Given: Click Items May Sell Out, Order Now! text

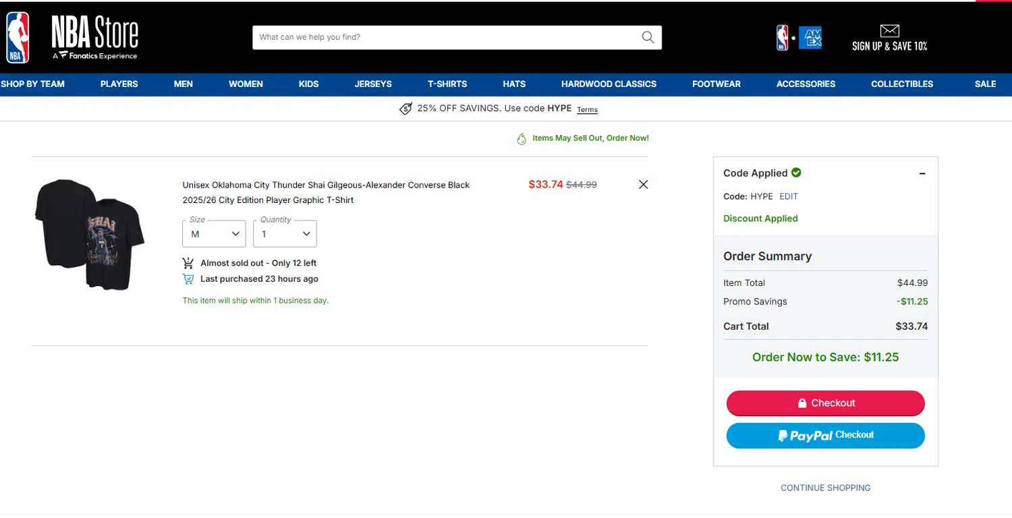Looking at the screenshot, I should pos(590,138).
